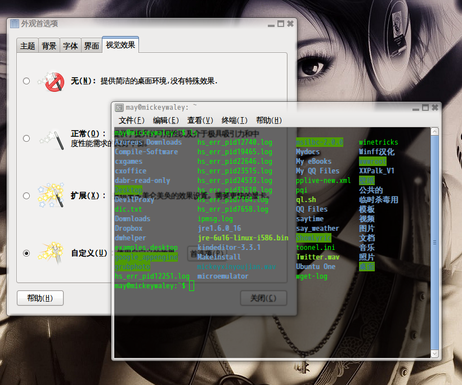Click 'dwhelper' in the terminal output

pos(131,238)
